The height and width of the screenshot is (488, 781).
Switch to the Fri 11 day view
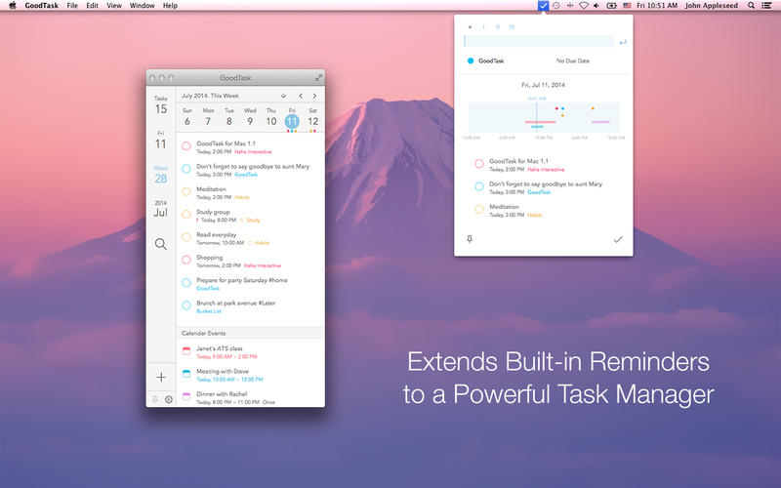coord(161,141)
